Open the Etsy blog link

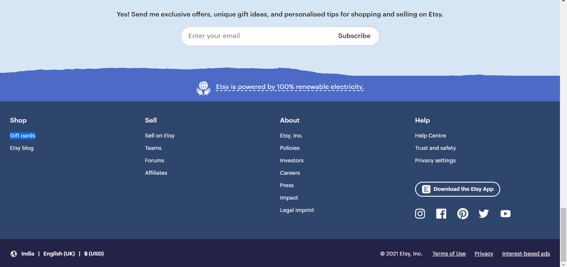click(22, 148)
